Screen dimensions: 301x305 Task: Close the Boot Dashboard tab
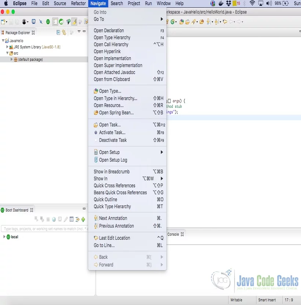pos(32,210)
